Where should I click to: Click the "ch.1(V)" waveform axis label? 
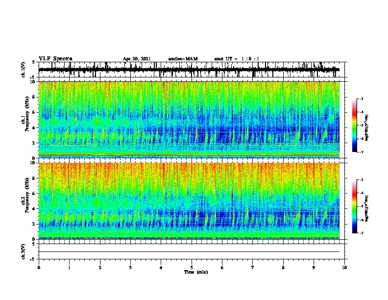coord(24,70)
